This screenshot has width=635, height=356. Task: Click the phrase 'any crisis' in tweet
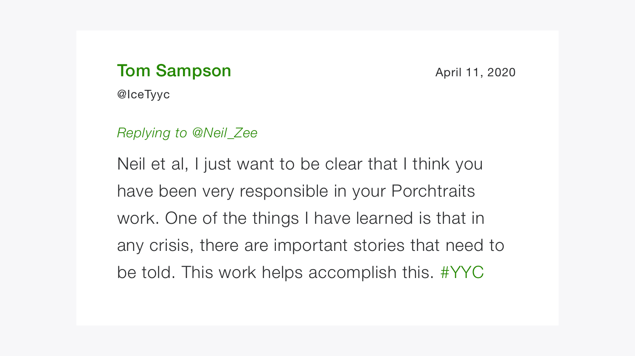(x=155, y=245)
